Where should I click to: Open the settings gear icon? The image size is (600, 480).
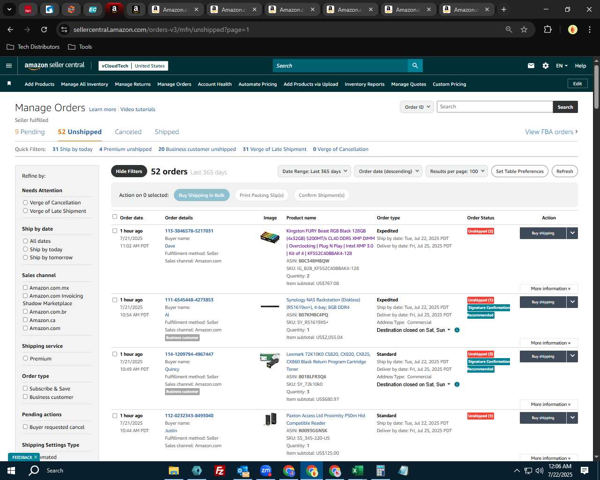[546, 66]
